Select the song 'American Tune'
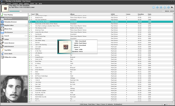Screen dimensions: 175x106 101,30
